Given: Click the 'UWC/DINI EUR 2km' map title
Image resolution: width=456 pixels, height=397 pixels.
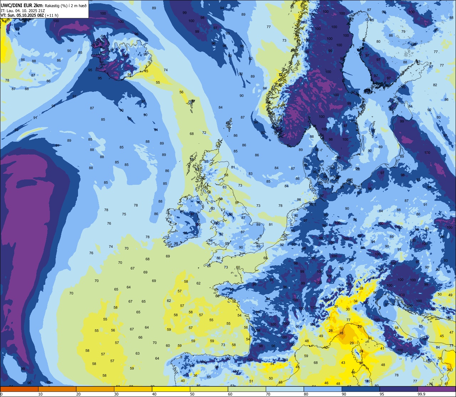Looking at the screenshot, I should 22,5.
